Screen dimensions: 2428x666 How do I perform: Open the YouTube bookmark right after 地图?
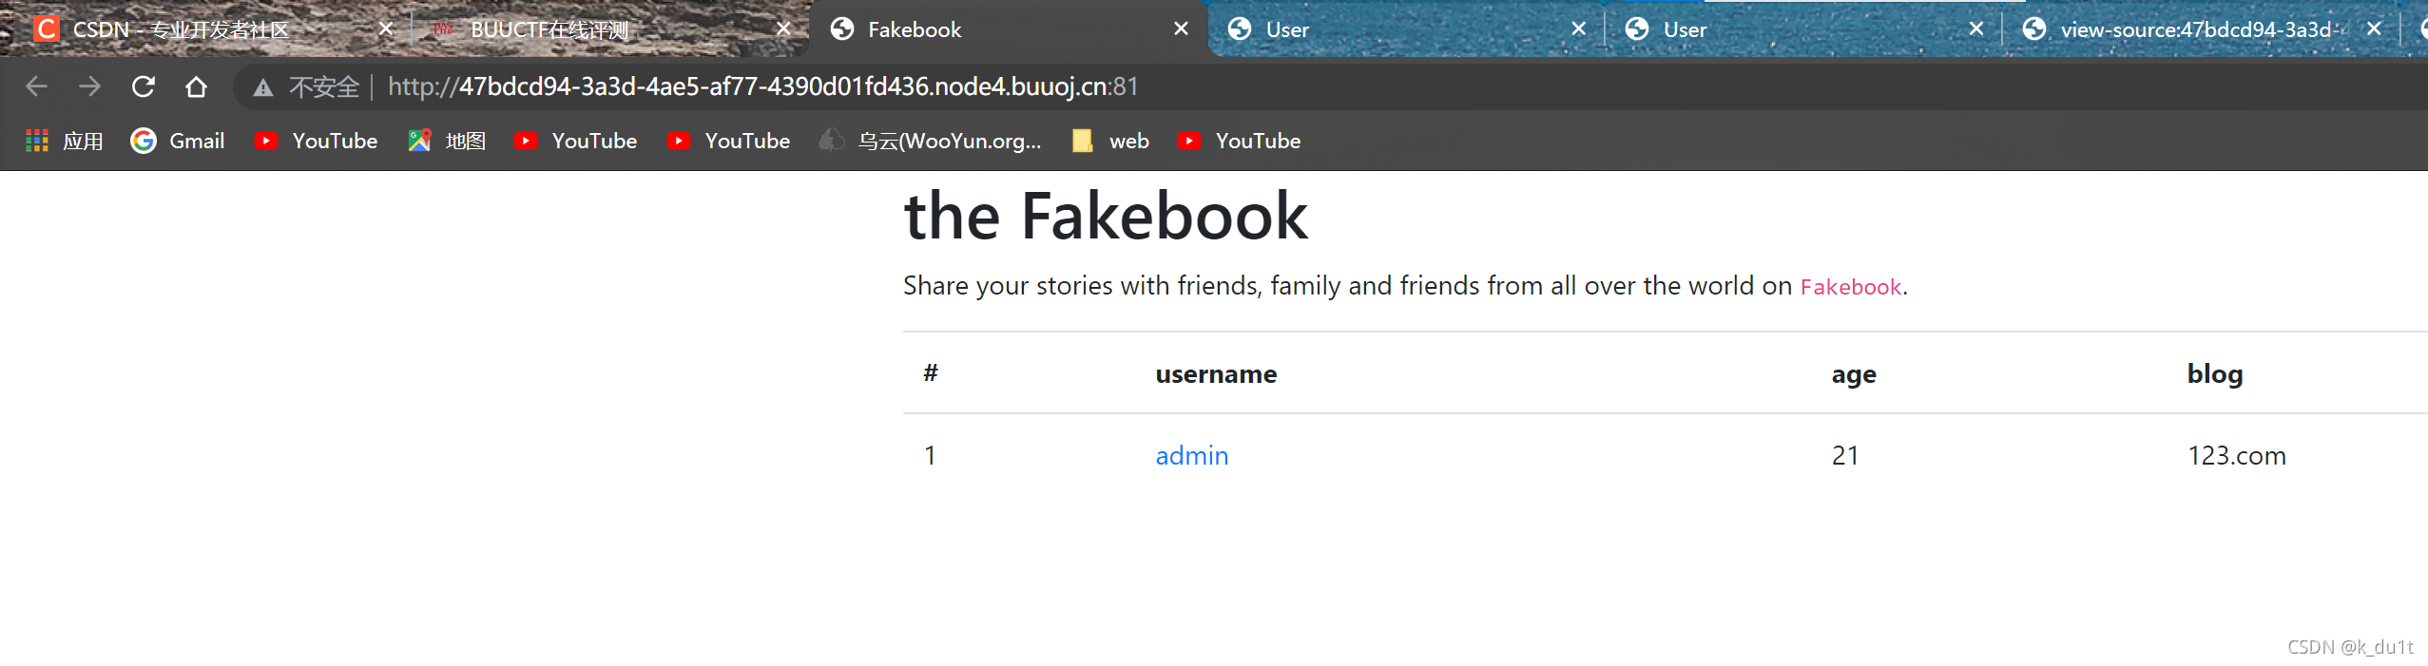[x=575, y=141]
